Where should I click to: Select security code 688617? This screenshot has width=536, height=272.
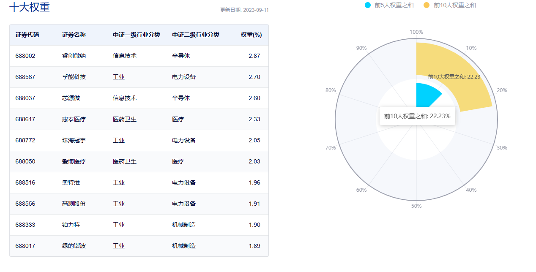point(25,119)
